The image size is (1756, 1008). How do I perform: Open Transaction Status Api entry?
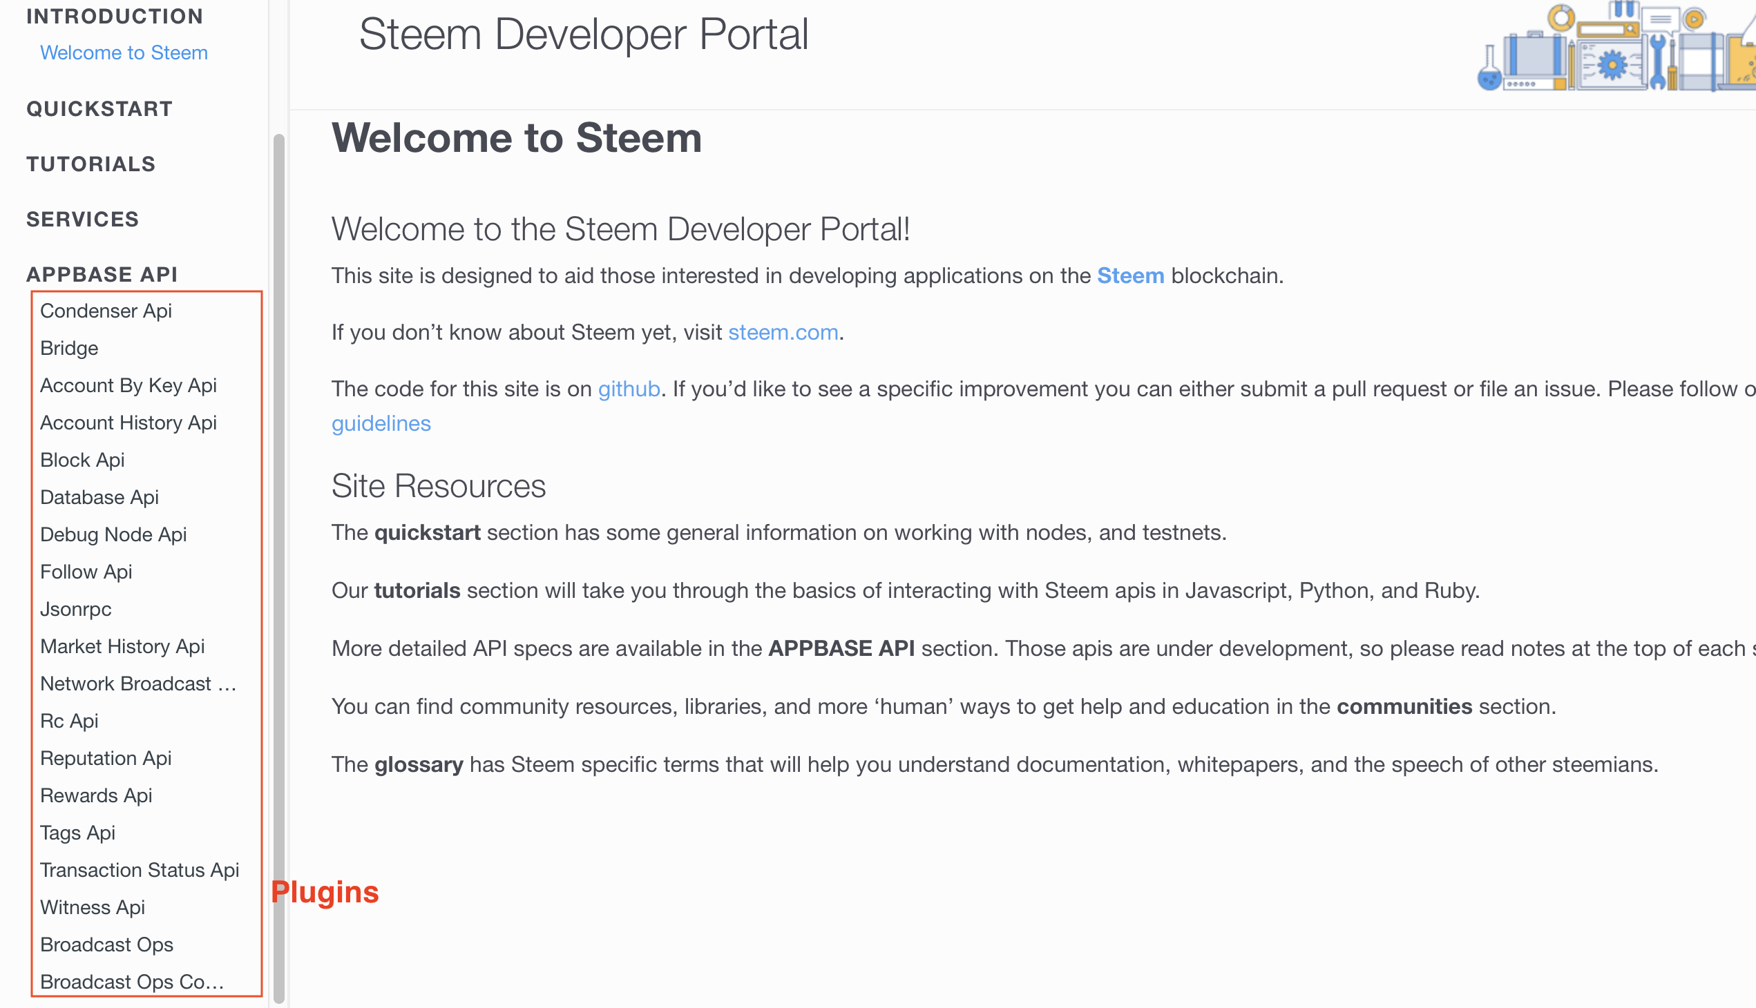tap(140, 870)
